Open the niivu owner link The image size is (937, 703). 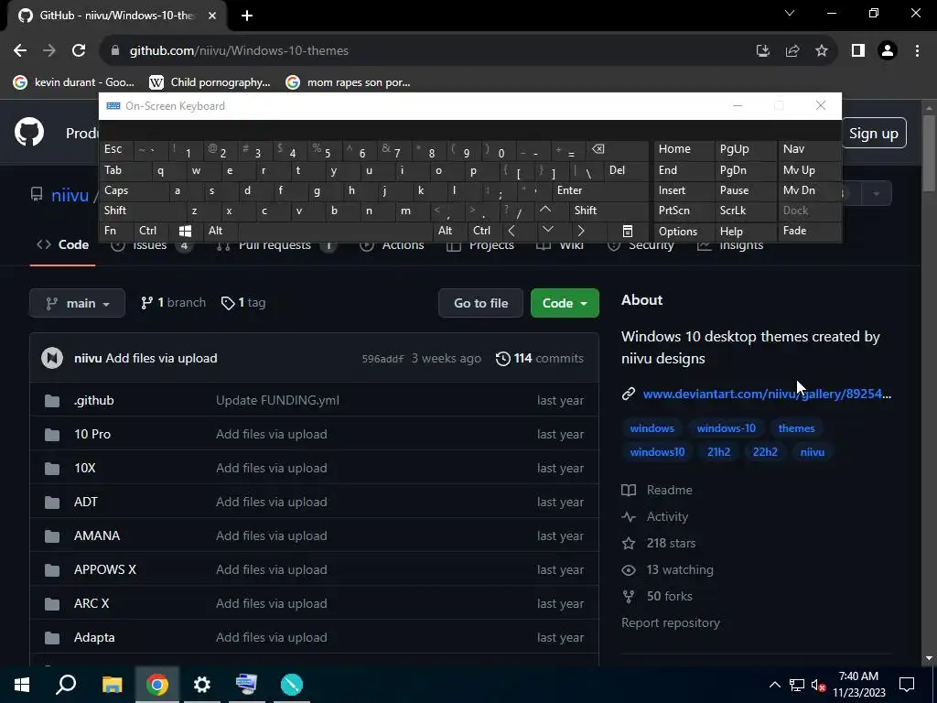70,195
